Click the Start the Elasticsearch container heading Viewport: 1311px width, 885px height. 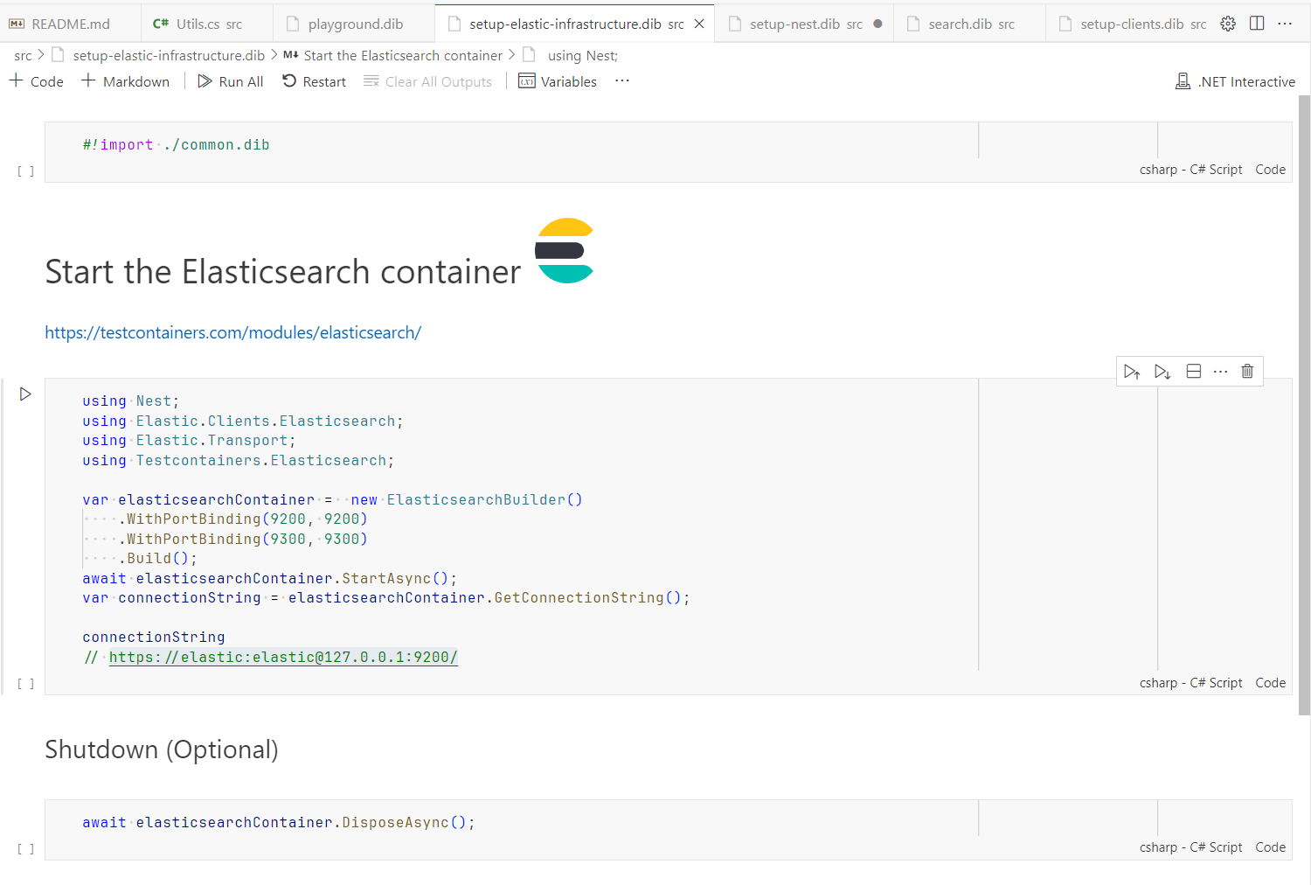[282, 272]
